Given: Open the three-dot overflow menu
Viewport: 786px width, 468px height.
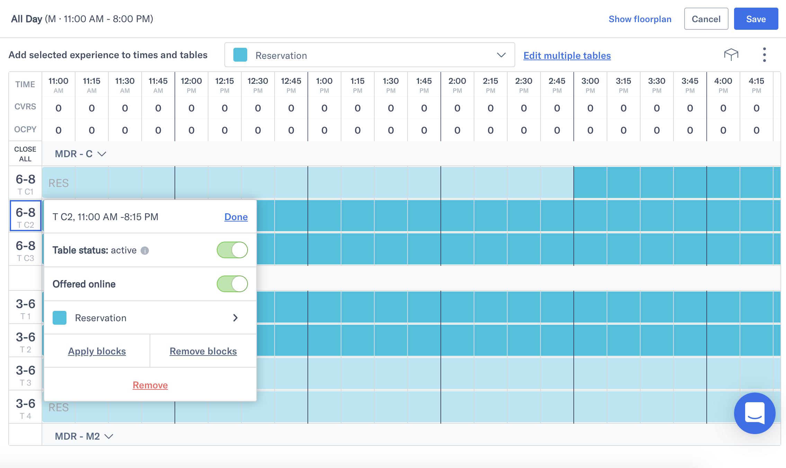Looking at the screenshot, I should (x=764, y=55).
